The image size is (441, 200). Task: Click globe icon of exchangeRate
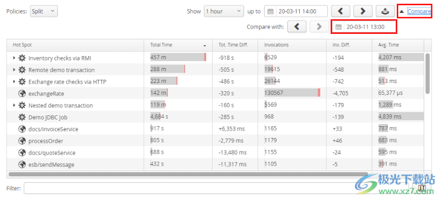tap(22, 94)
